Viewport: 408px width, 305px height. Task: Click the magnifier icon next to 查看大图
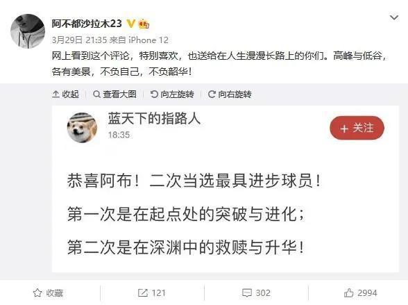tap(96, 94)
